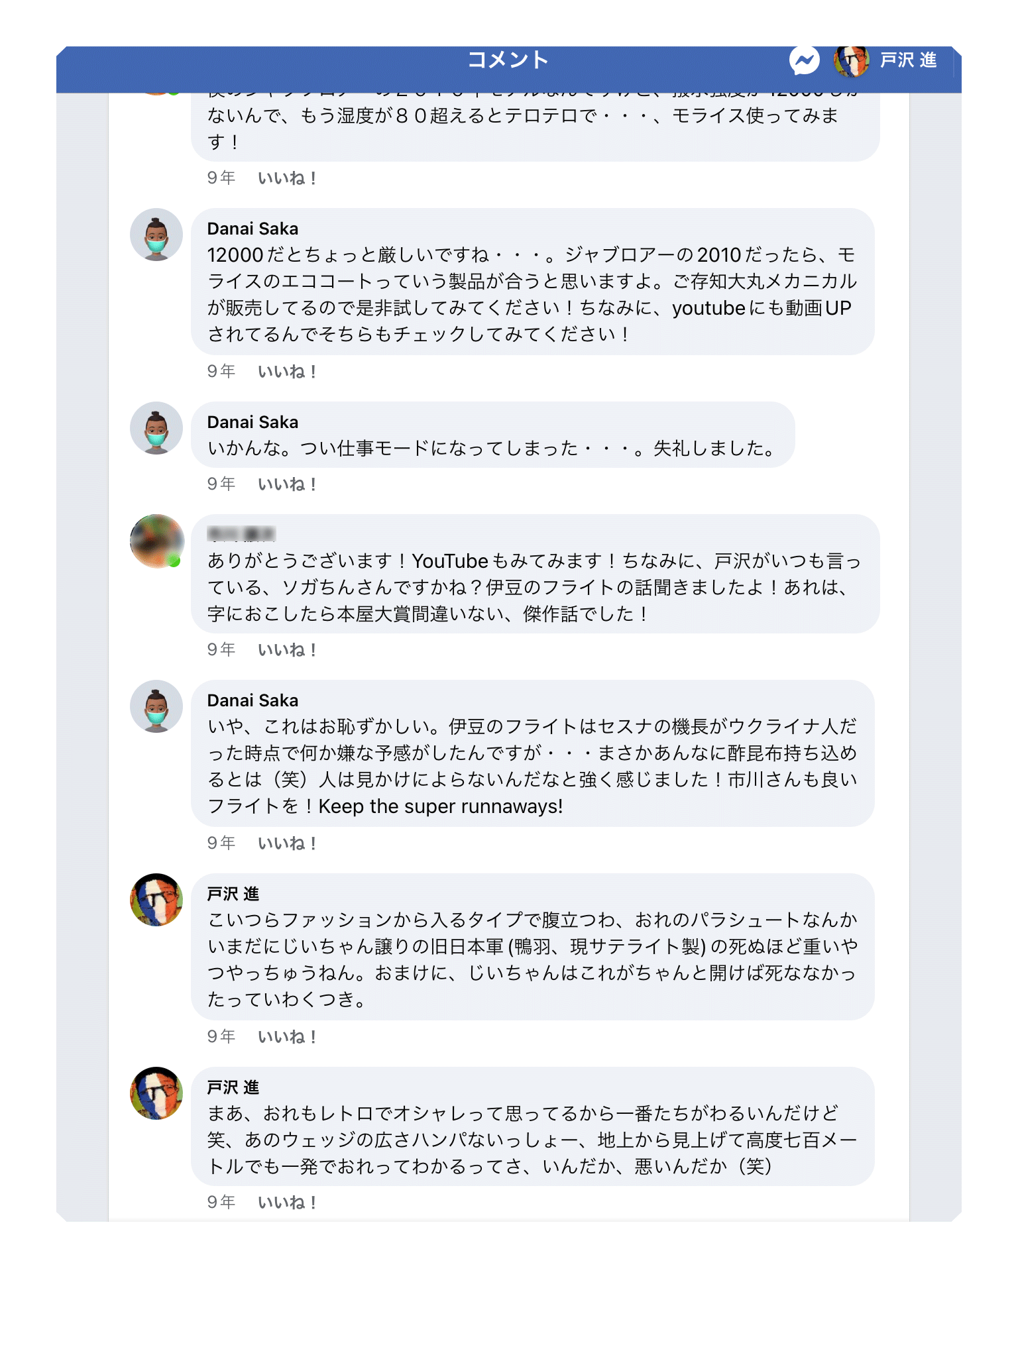
Task: Like the Keep the super runnaways comment
Action: [x=287, y=843]
